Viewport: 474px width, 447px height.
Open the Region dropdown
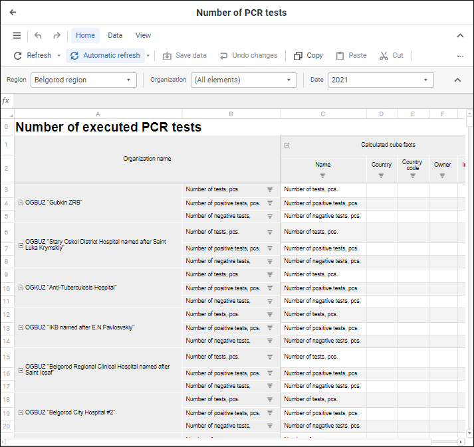point(83,80)
